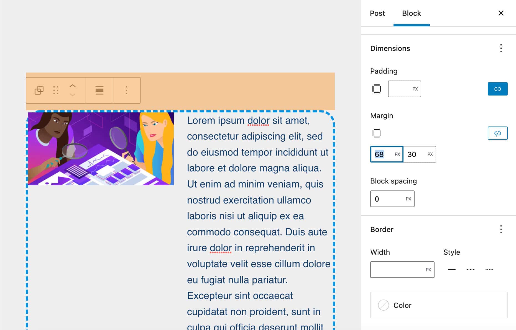
Task: Select the dashed border style
Action: pyautogui.click(x=471, y=270)
